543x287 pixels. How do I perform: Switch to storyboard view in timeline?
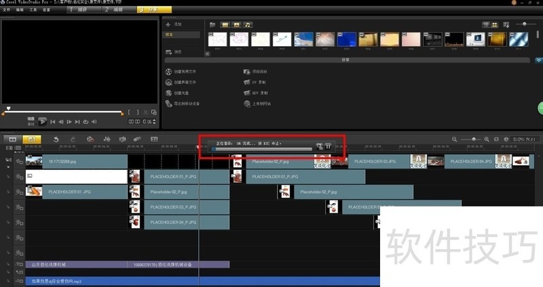point(12,139)
